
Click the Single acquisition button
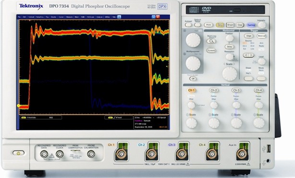click(230, 25)
